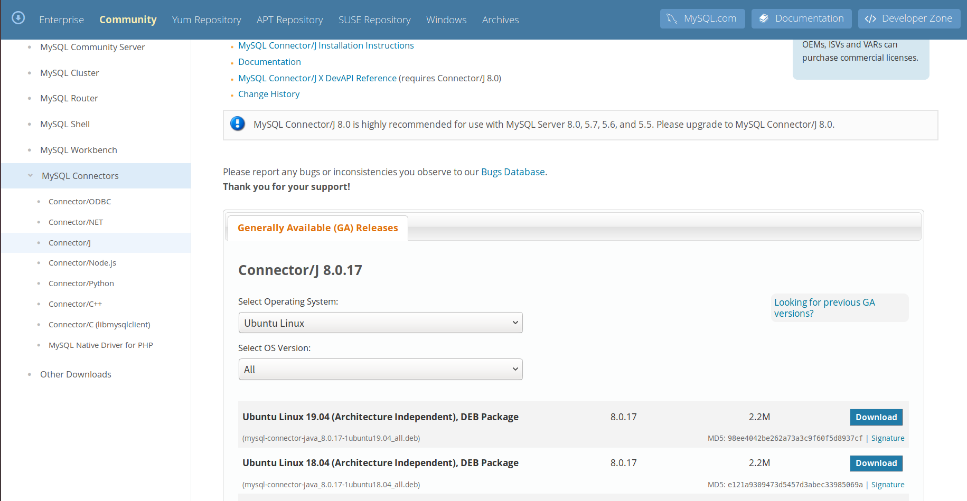Open the Select Operating System dropdown
This screenshot has width=967, height=501.
tap(380, 323)
